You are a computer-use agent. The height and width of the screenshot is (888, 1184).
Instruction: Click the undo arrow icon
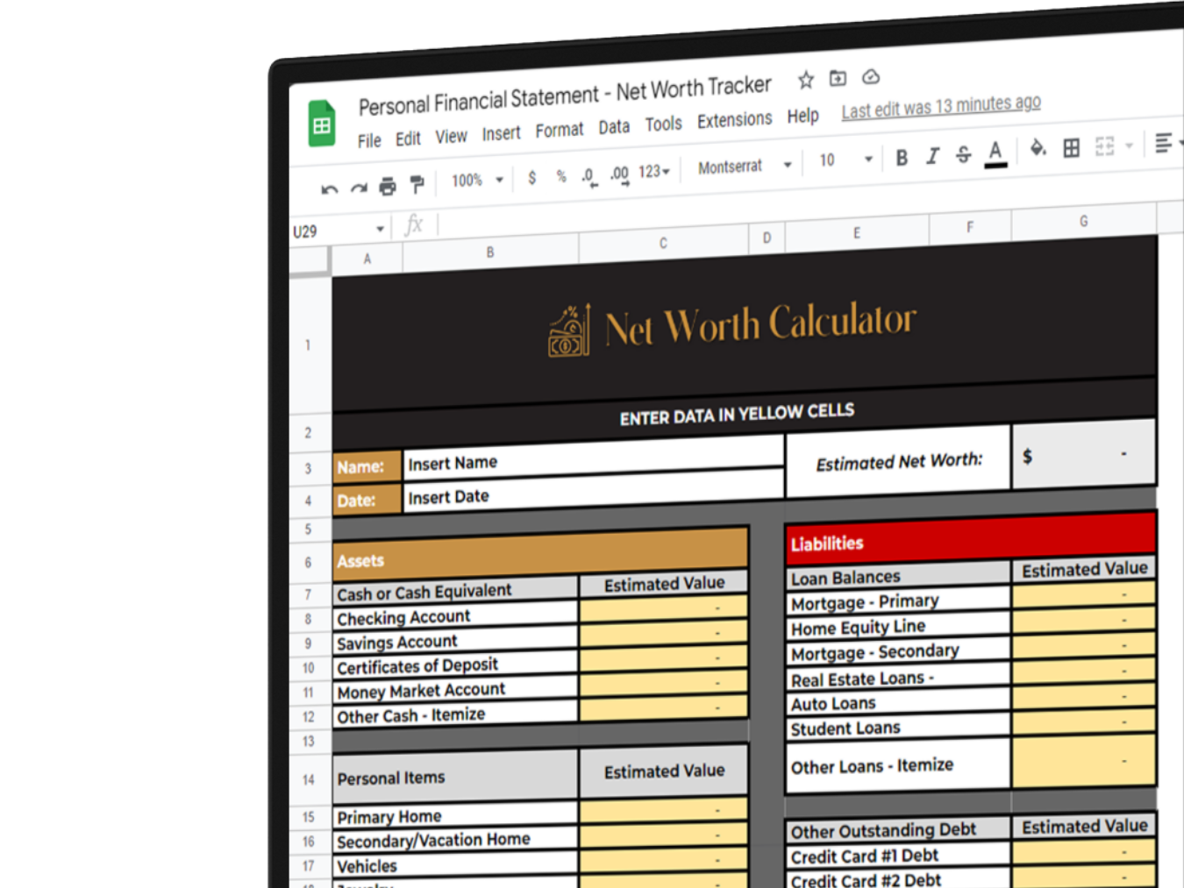click(x=329, y=189)
